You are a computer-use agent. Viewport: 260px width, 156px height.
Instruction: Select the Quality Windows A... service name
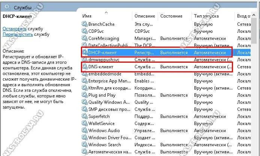[109, 103]
